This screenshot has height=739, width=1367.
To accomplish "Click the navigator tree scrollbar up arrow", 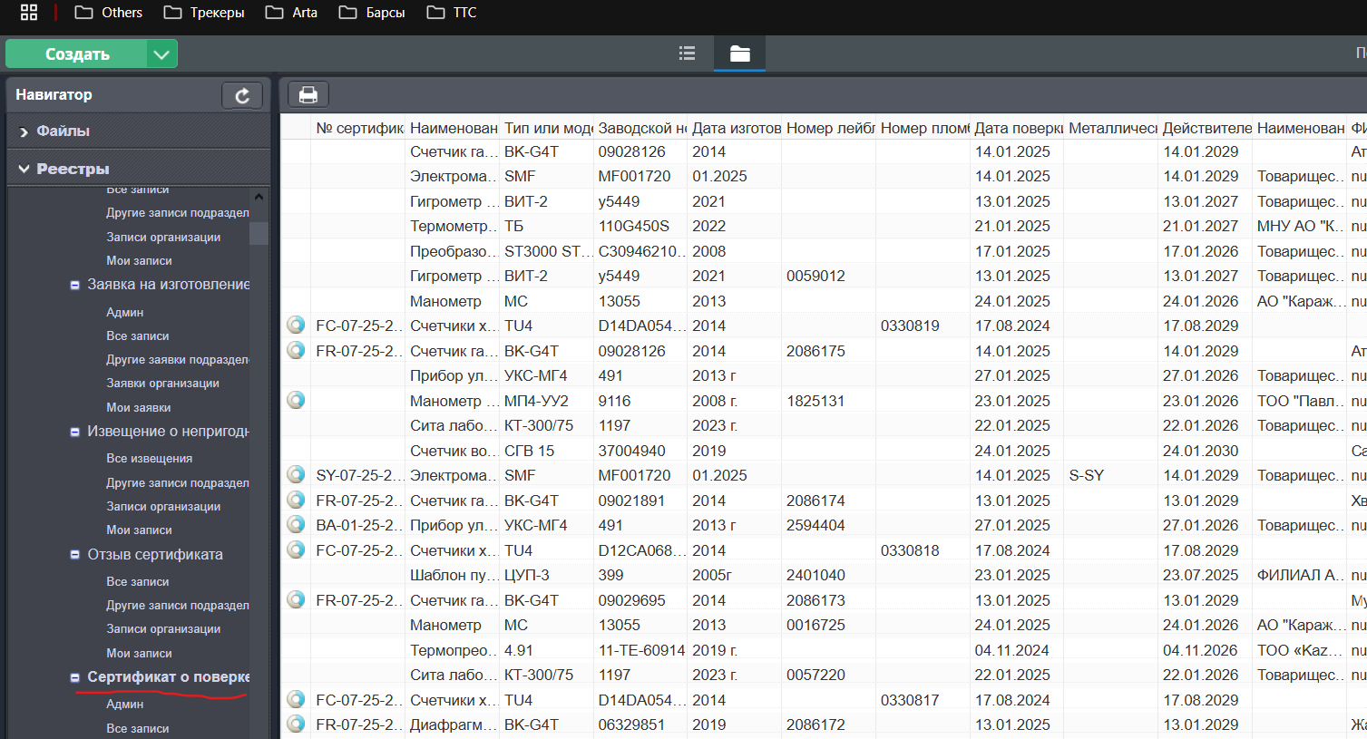I will (259, 197).
